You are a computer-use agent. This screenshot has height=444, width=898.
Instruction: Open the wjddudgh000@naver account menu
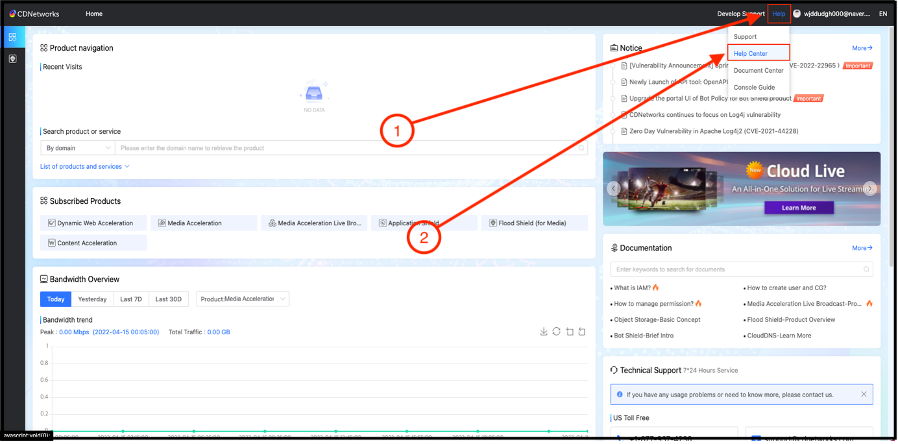837,14
